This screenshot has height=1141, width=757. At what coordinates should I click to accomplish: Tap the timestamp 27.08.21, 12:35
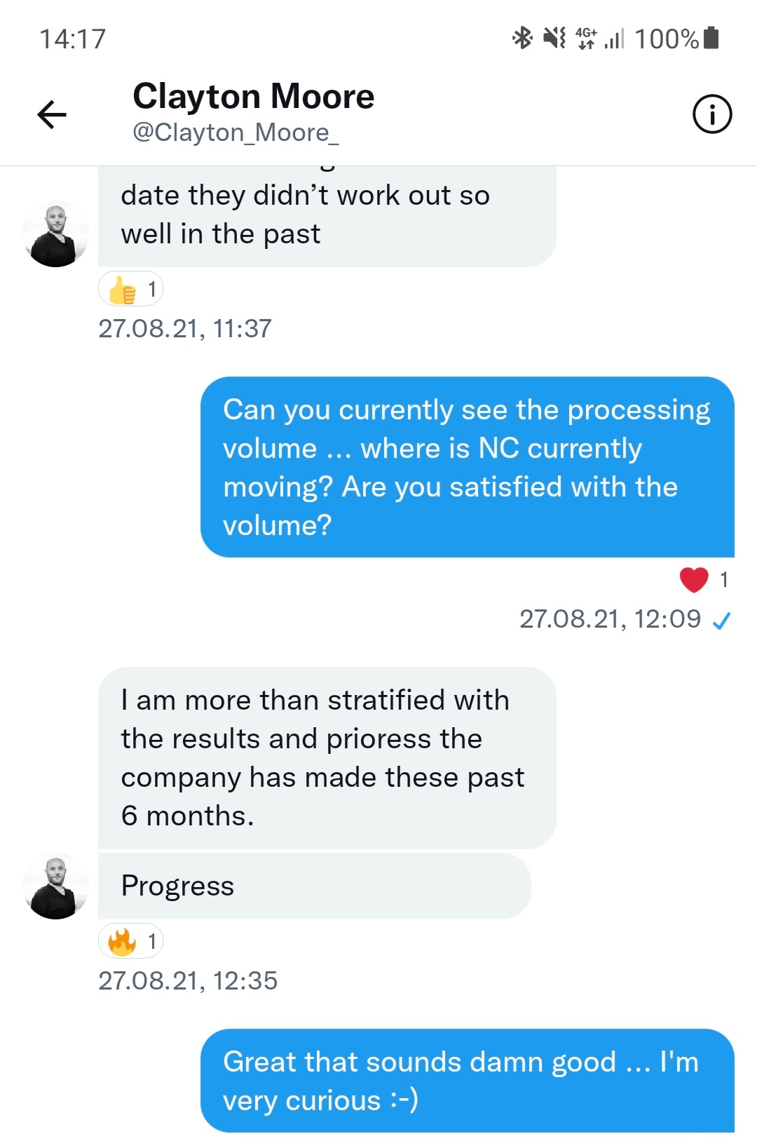tap(189, 981)
